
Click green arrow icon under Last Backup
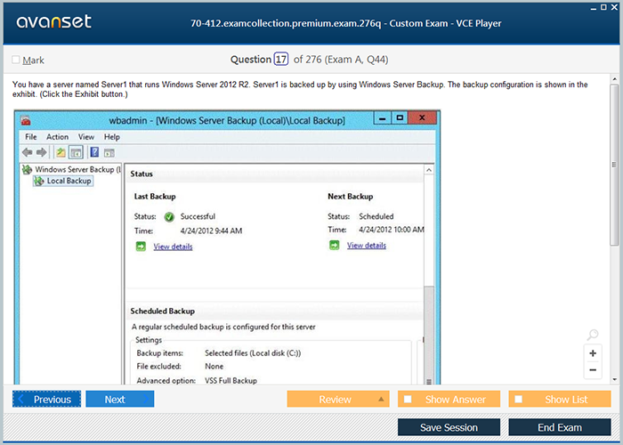141,247
